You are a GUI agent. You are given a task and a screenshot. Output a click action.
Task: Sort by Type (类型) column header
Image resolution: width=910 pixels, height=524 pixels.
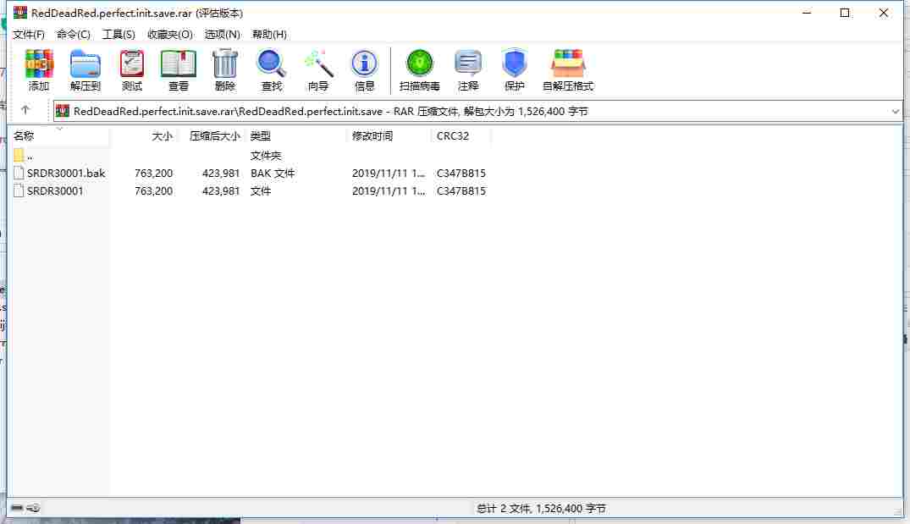click(296, 135)
